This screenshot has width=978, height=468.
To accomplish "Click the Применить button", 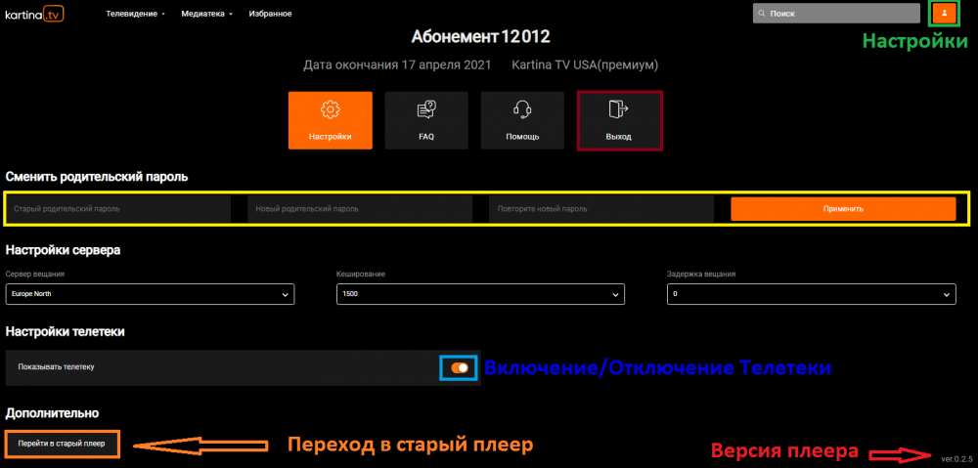I will [843, 209].
